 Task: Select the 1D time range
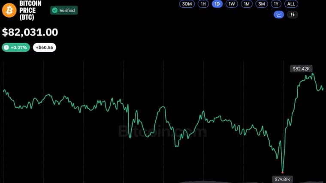(217, 4)
